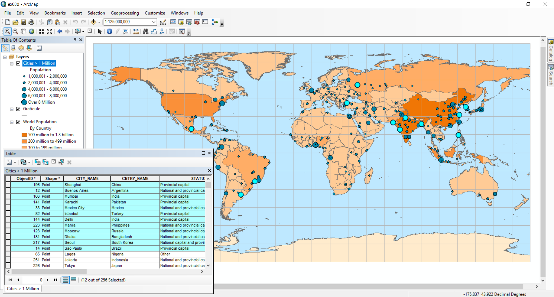This screenshot has height=297, width=554.
Task: Click the Find binoculars icon
Action: [x=146, y=31]
